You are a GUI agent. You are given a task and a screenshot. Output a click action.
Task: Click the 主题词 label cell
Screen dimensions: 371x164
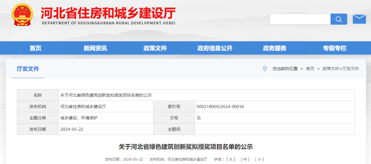click(x=174, y=129)
